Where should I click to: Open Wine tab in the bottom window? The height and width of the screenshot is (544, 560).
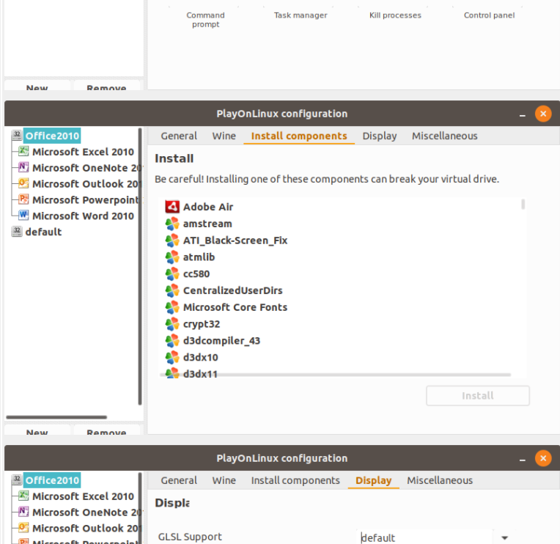[x=224, y=480]
